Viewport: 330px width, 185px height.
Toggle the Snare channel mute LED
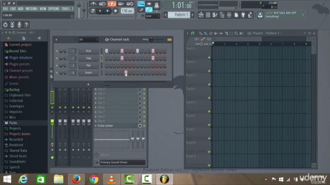[57, 72]
